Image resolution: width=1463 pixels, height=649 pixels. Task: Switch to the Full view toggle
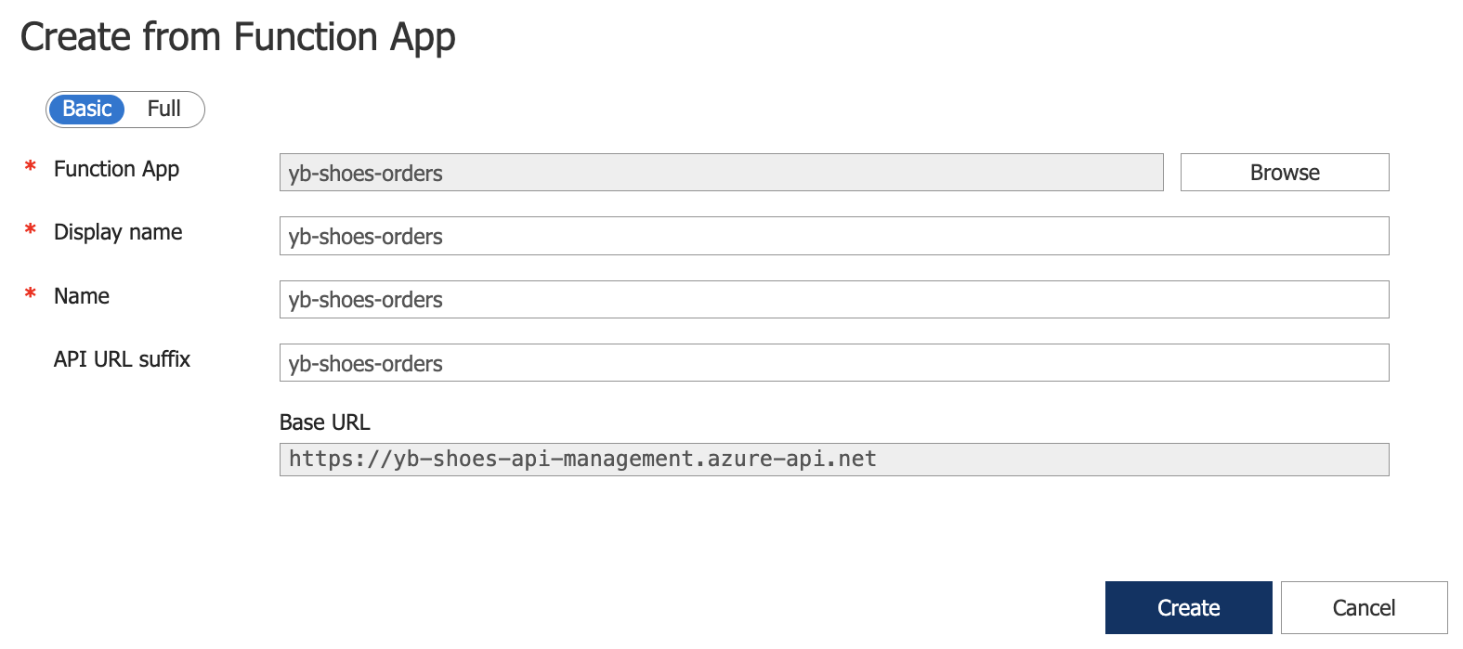point(164,109)
